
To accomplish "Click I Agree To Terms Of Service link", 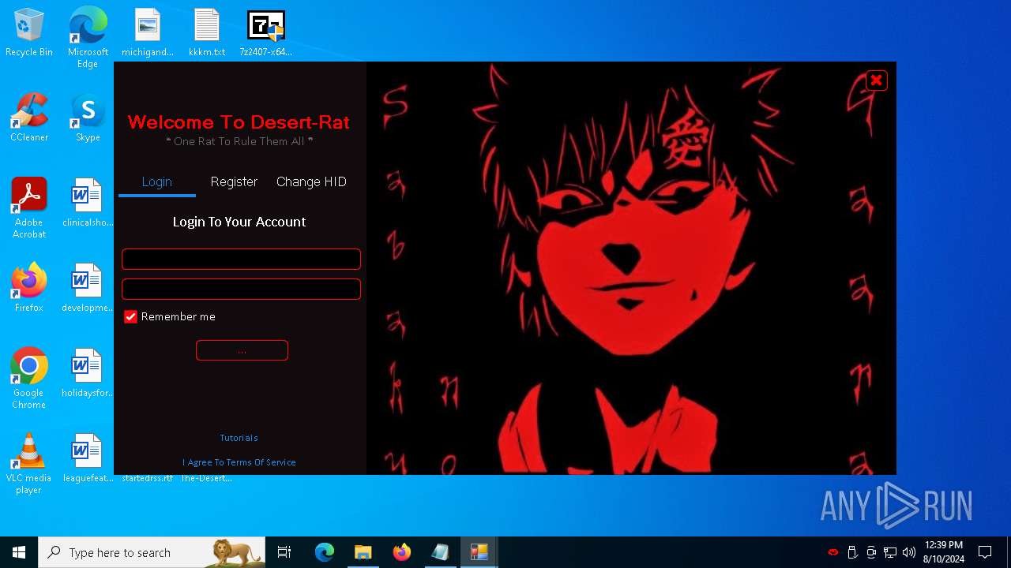I will pyautogui.click(x=239, y=462).
